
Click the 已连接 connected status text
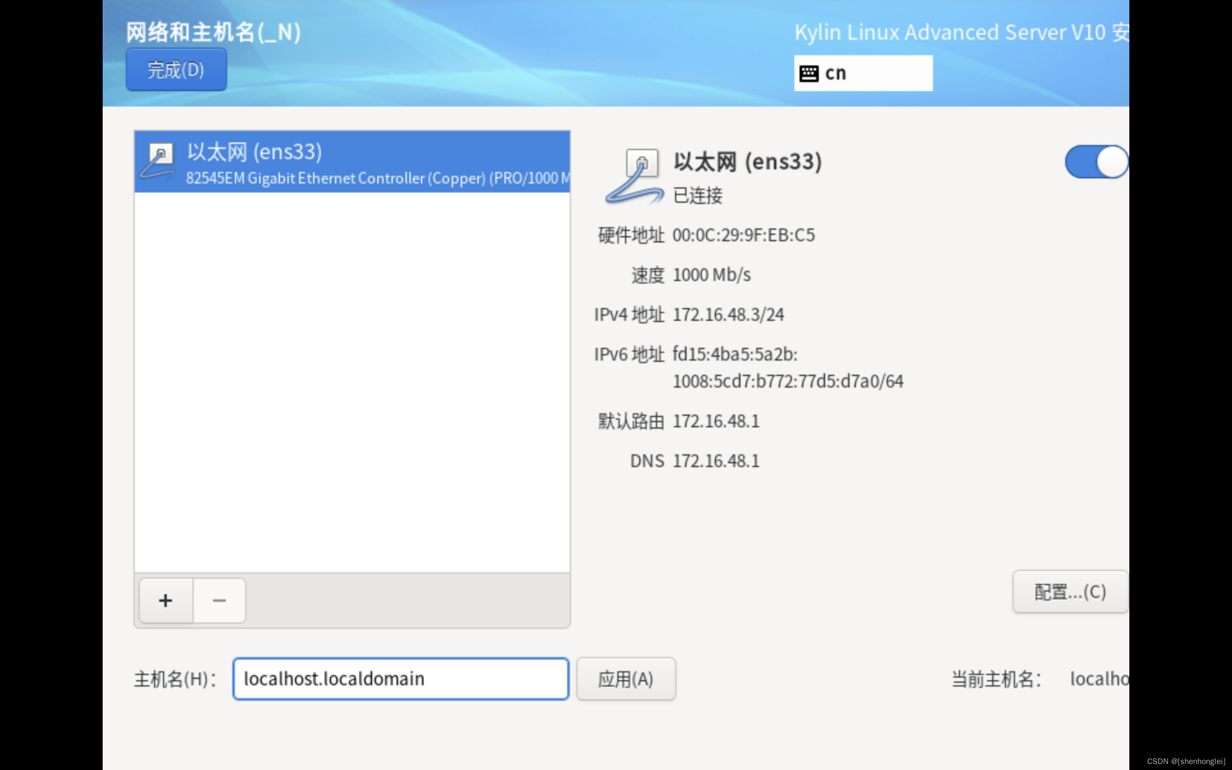click(x=697, y=195)
